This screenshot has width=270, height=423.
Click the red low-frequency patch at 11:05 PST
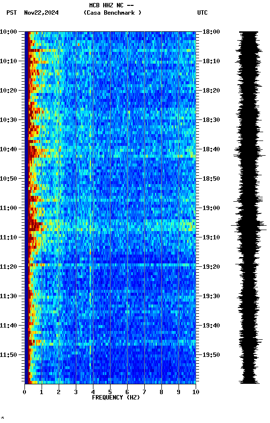tap(35, 225)
